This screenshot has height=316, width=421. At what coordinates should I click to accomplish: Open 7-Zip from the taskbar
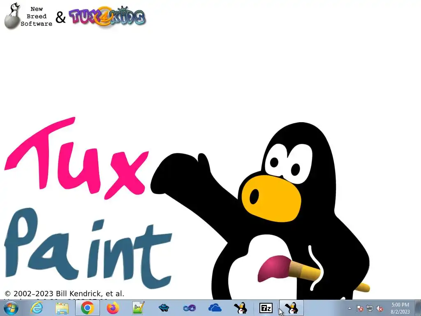(x=266, y=308)
